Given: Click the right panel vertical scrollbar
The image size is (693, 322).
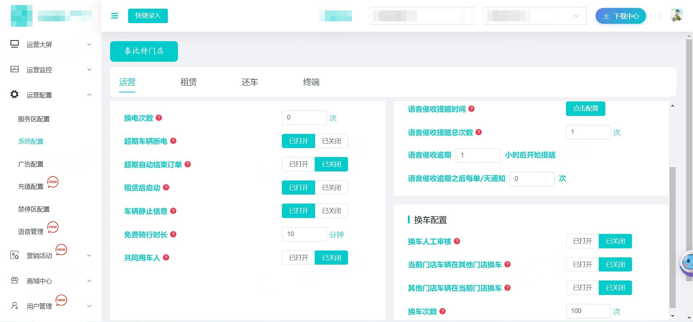Looking at the screenshot, I should tap(672, 237).
